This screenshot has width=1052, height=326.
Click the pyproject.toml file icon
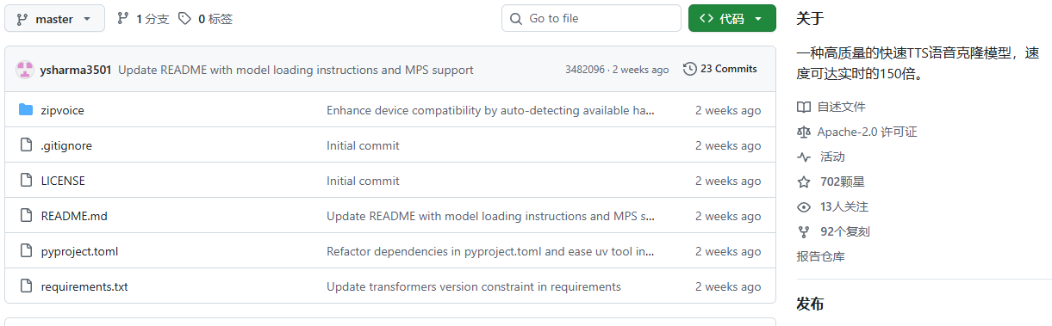click(26, 251)
